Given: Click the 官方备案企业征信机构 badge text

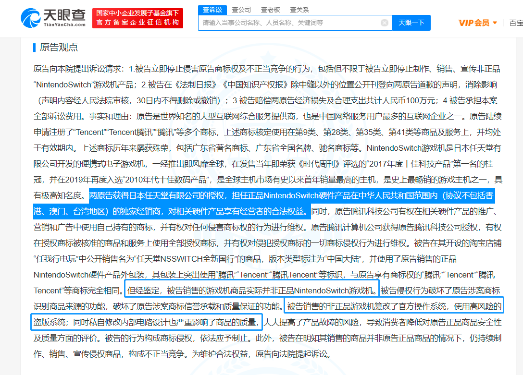Looking at the screenshot, I should [x=138, y=22].
